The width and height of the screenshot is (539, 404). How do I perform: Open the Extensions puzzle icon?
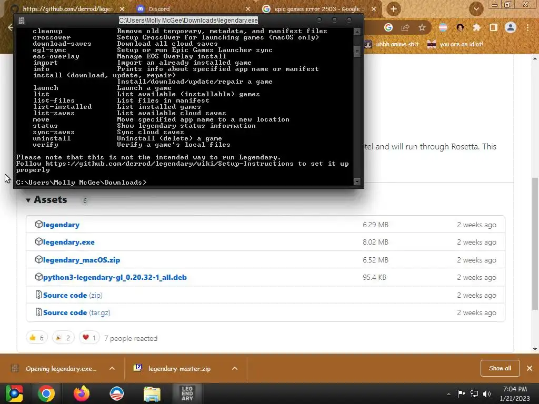pyautogui.click(x=476, y=27)
